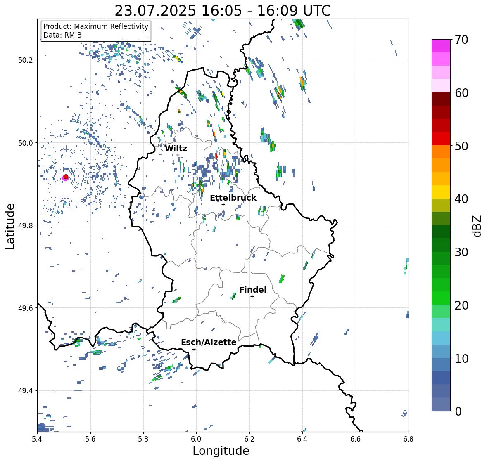
Task: Click the 5.8 longitude tick label
Action: click(143, 439)
